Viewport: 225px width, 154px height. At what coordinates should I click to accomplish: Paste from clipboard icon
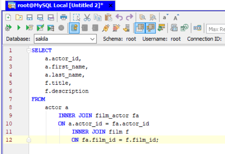pyautogui.click(x=108, y=18)
